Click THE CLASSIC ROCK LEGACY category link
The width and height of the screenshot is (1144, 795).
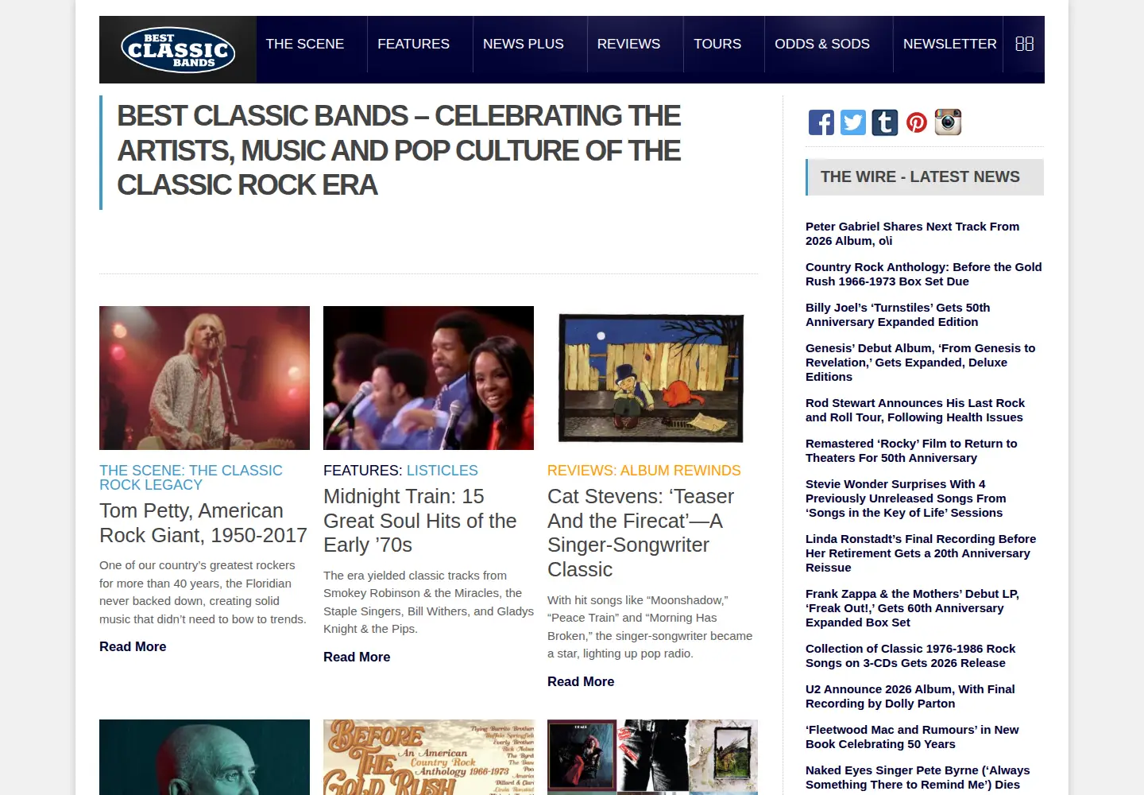[x=191, y=478]
